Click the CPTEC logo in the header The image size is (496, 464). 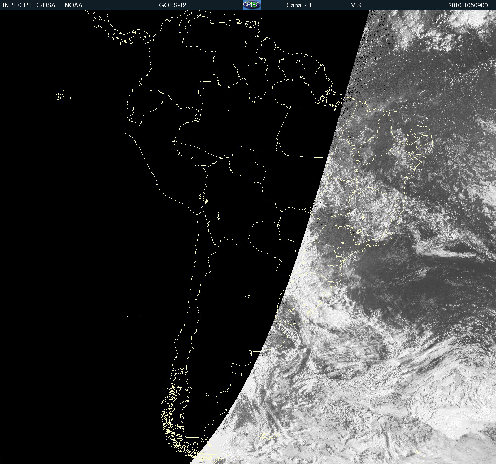pos(252,5)
